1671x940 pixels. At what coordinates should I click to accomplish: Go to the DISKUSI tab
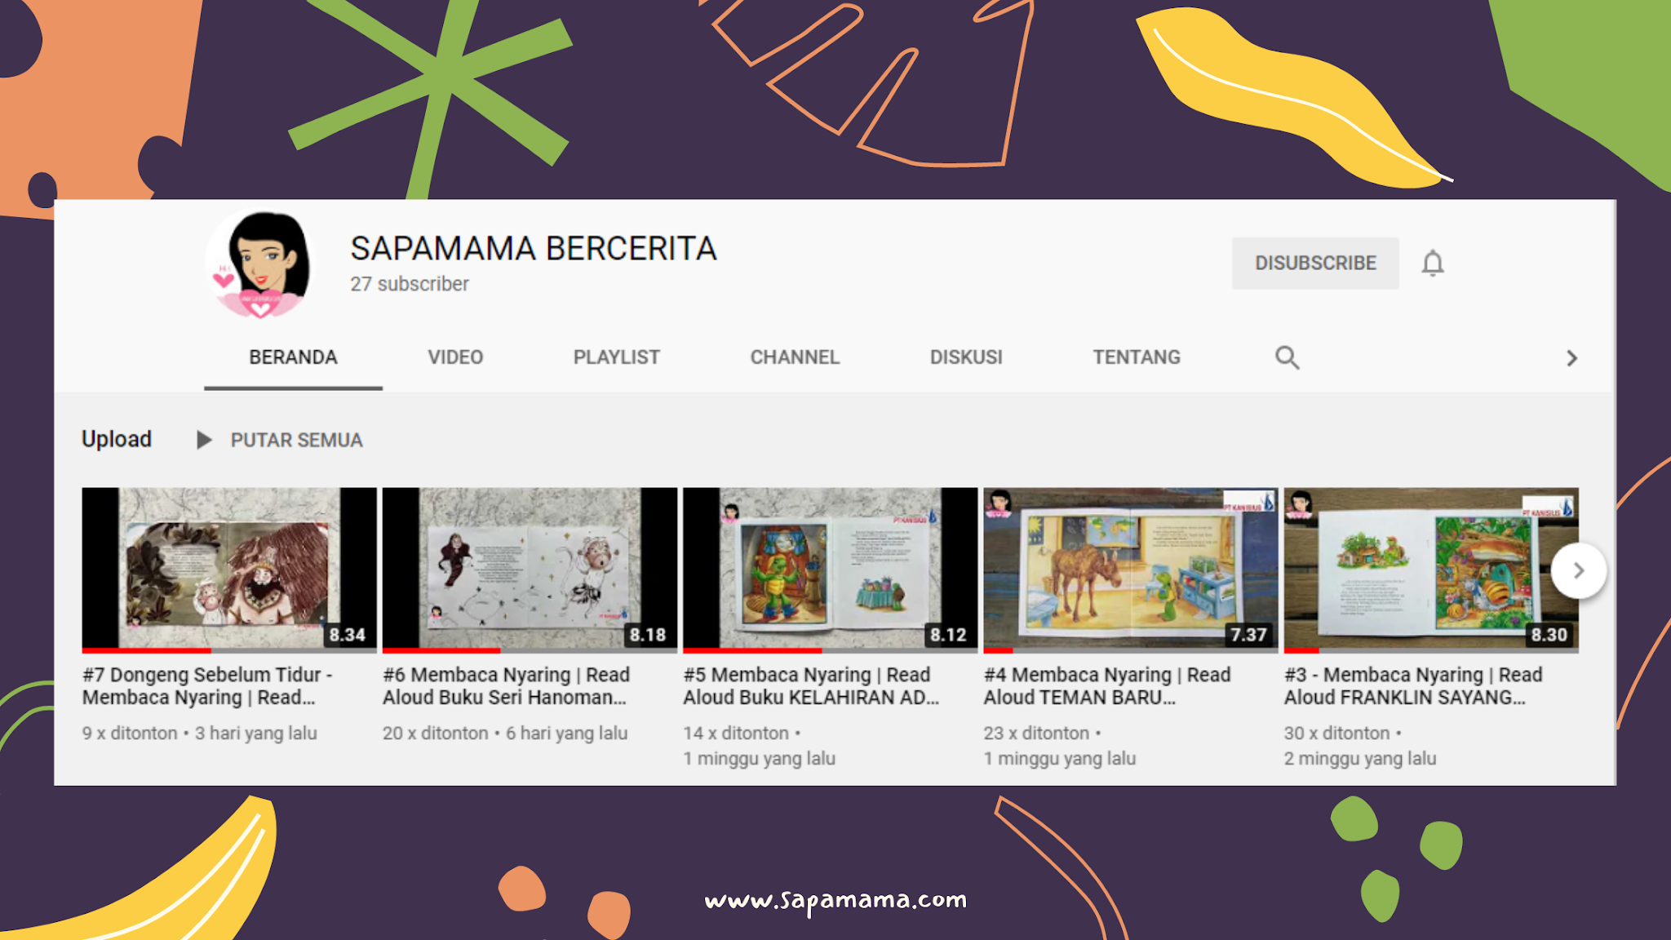coord(966,357)
